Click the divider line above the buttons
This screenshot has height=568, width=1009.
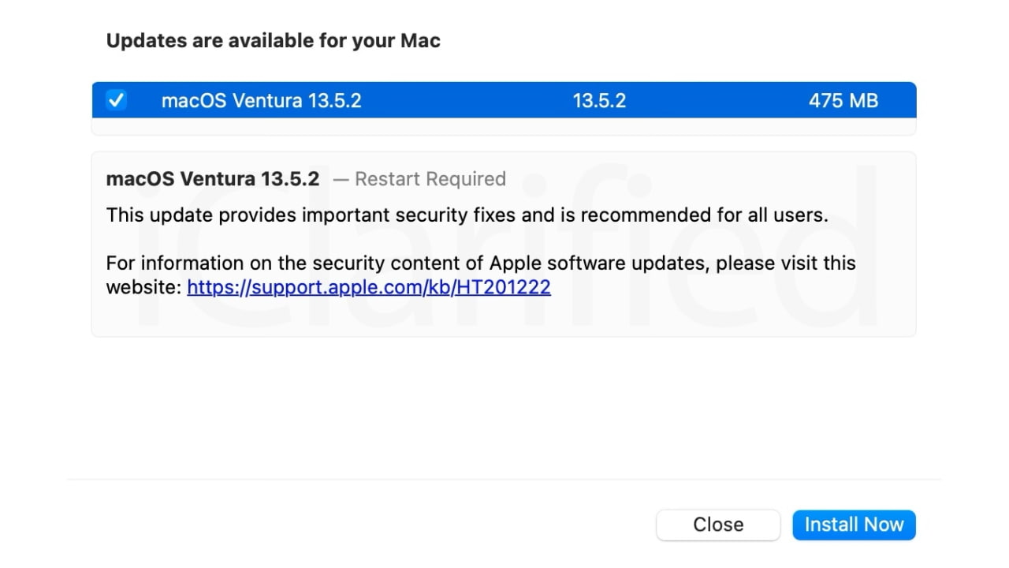click(504, 479)
